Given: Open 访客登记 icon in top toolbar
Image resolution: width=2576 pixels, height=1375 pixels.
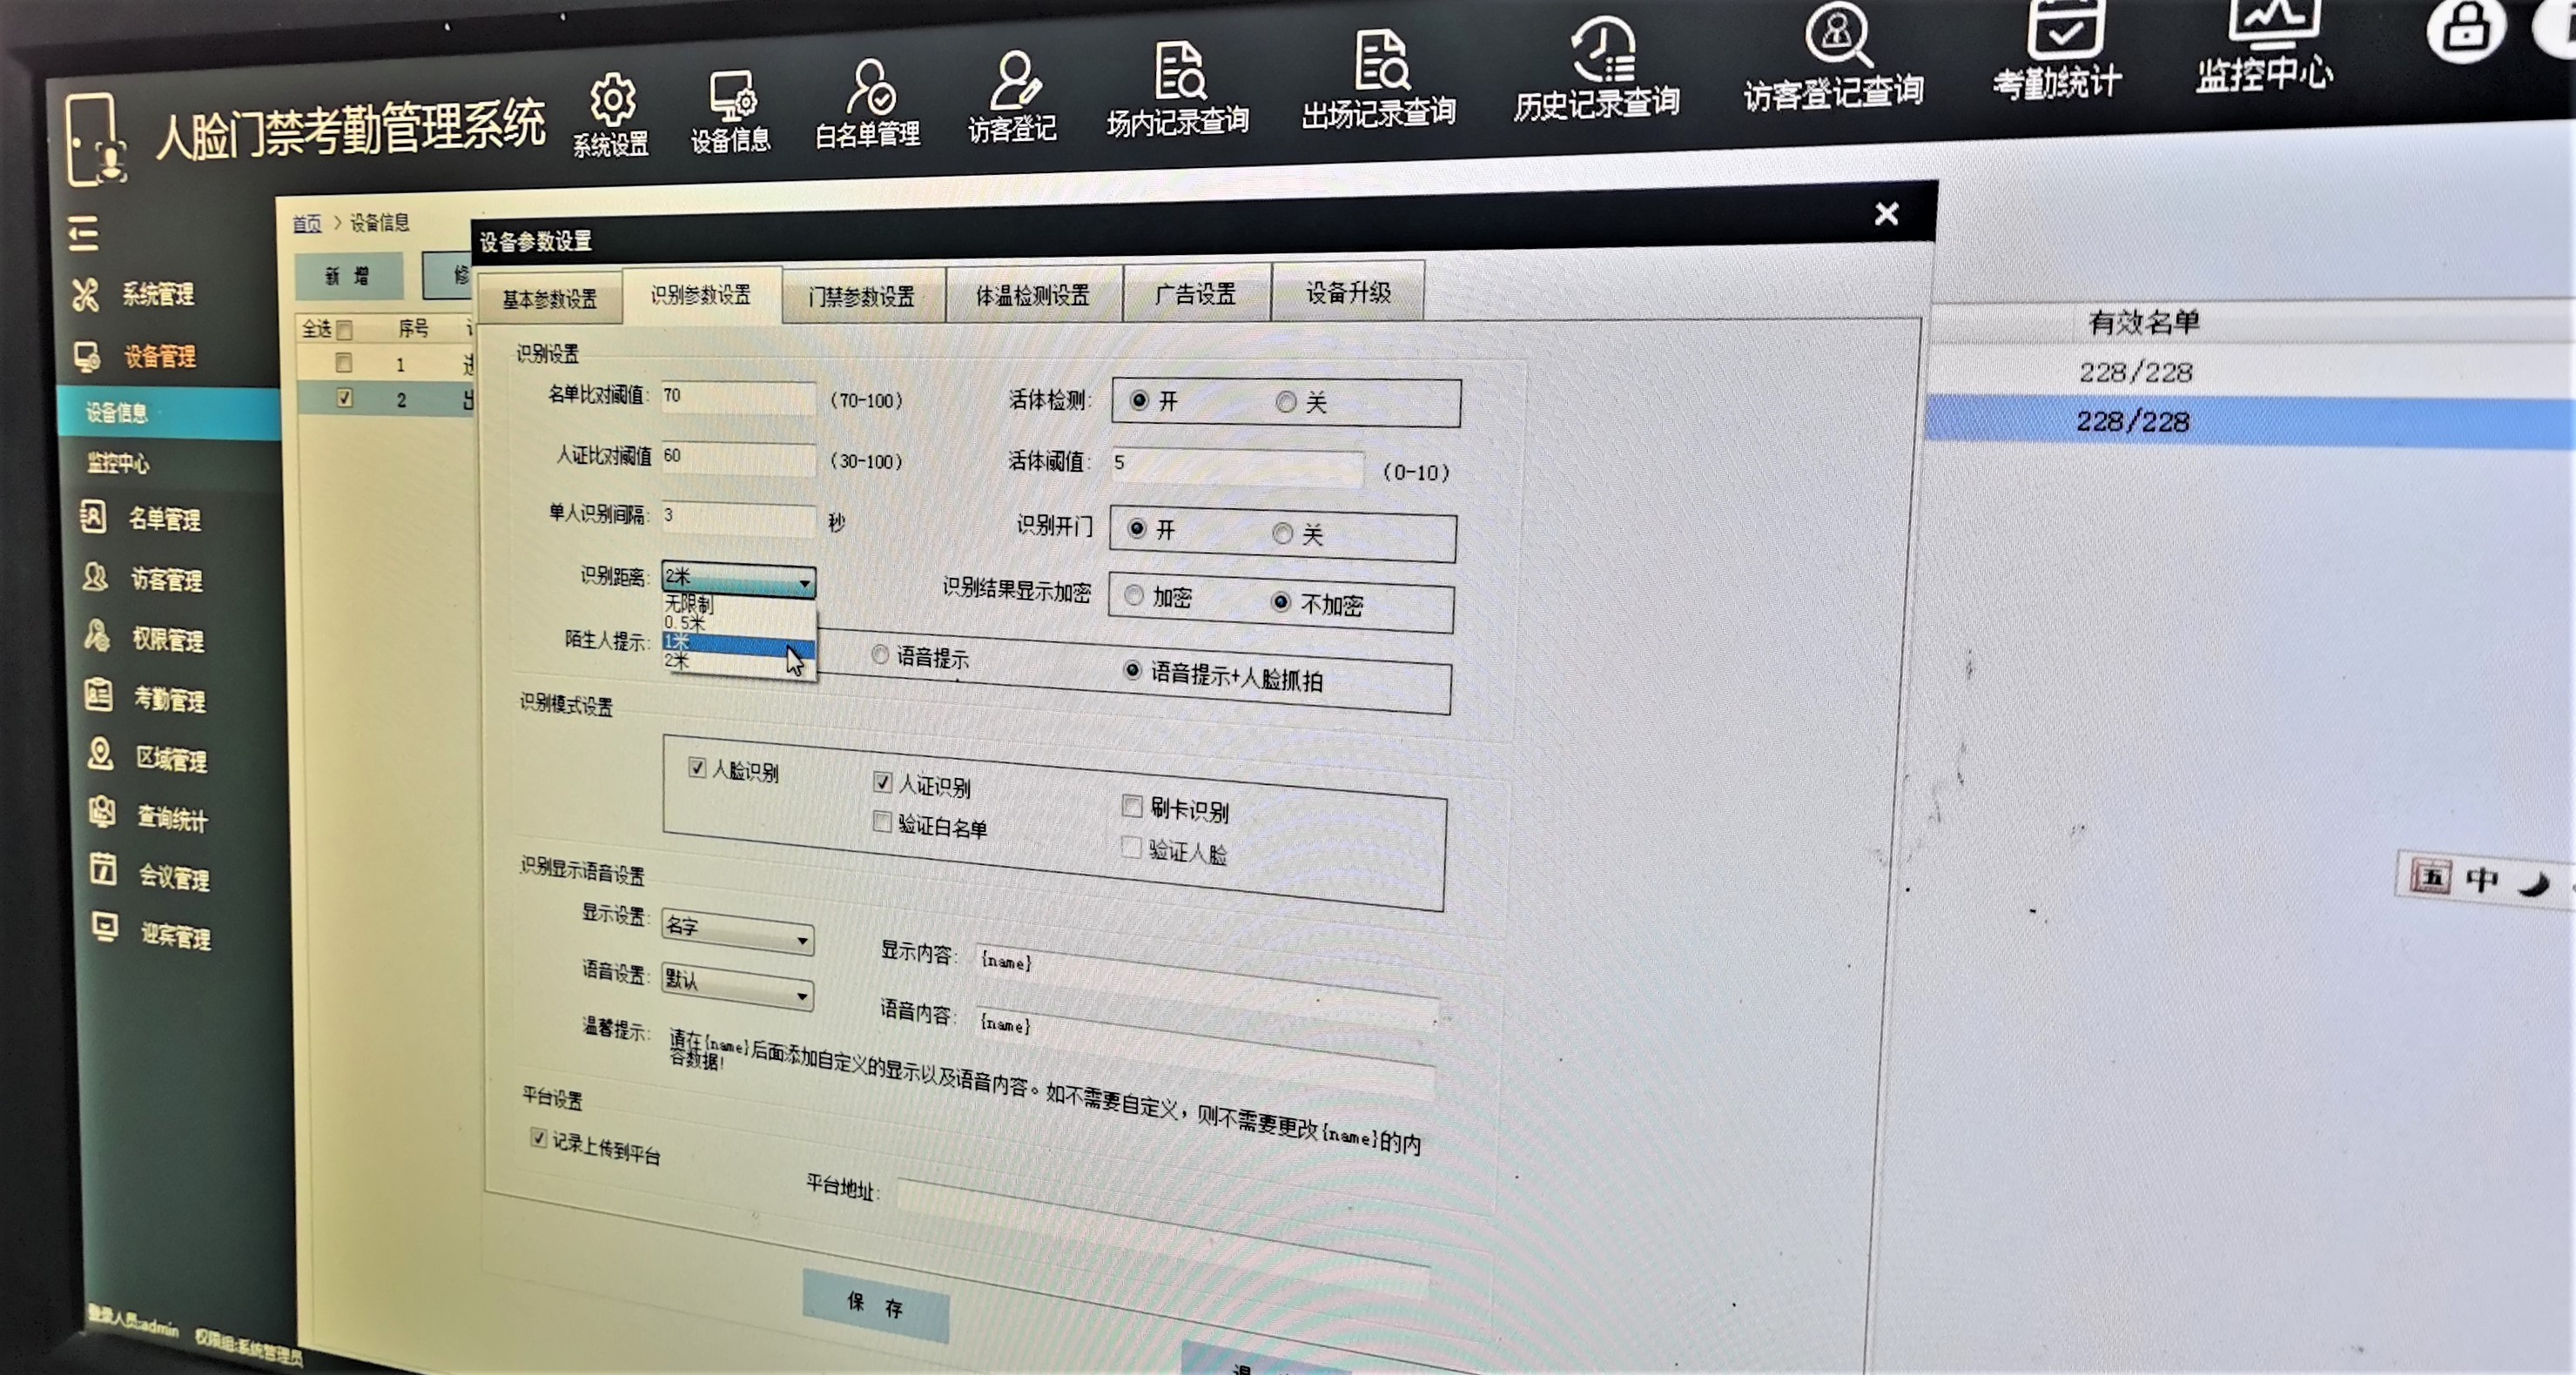Looking at the screenshot, I should click(x=1014, y=80).
